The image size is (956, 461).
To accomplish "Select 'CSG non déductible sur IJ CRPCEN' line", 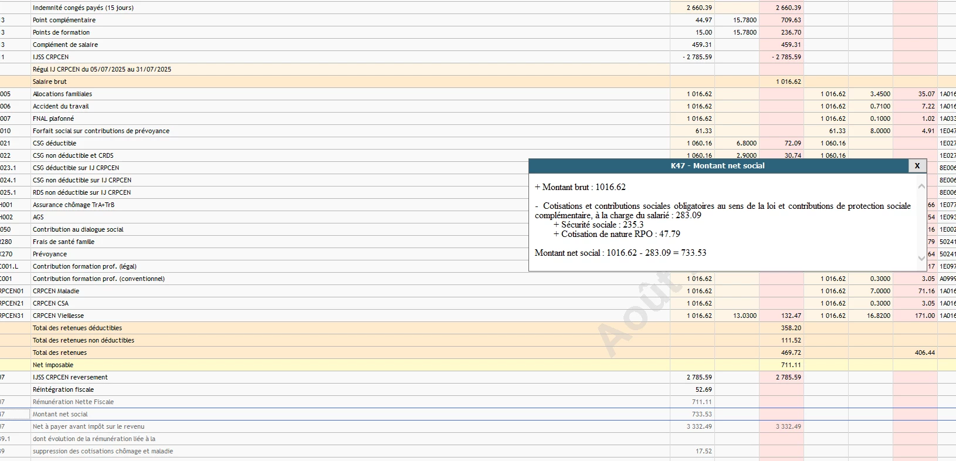I will pyautogui.click(x=82, y=180).
